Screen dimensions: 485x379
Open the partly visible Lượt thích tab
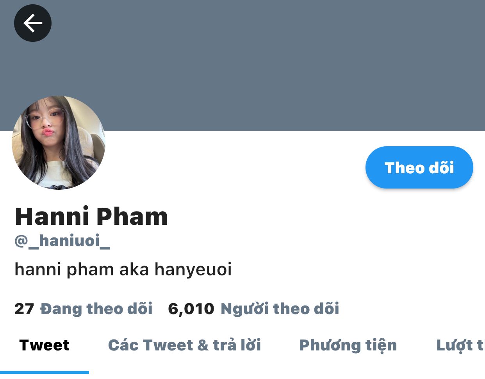coord(460,345)
